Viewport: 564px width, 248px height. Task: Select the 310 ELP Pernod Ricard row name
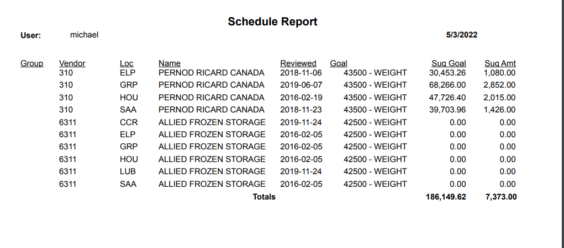[211, 73]
